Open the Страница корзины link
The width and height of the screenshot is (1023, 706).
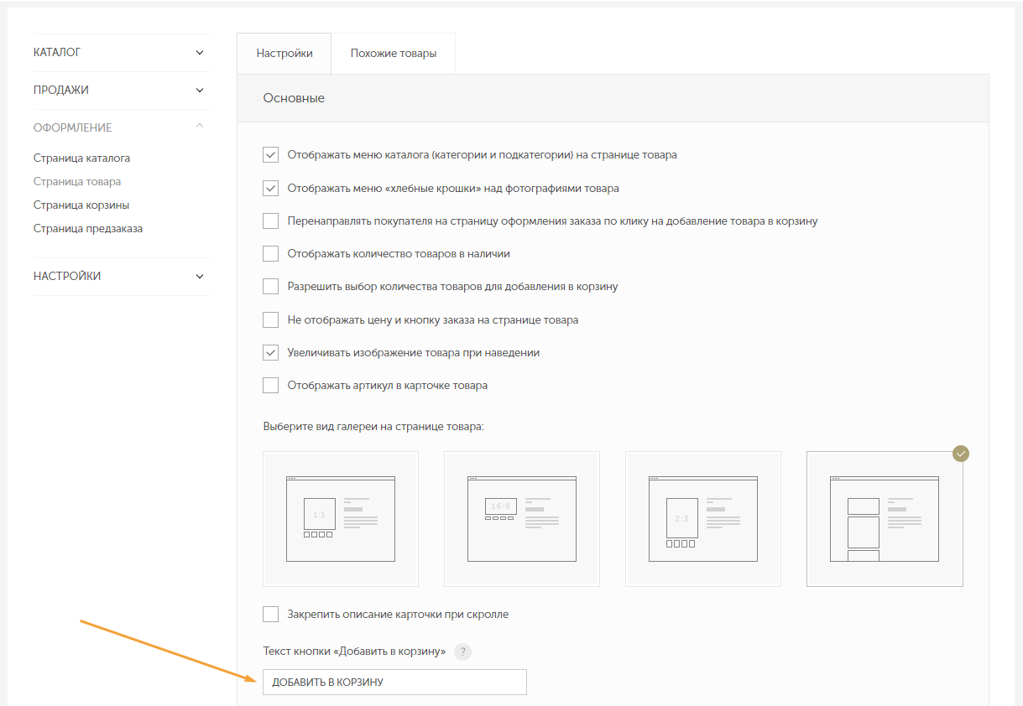click(x=81, y=205)
